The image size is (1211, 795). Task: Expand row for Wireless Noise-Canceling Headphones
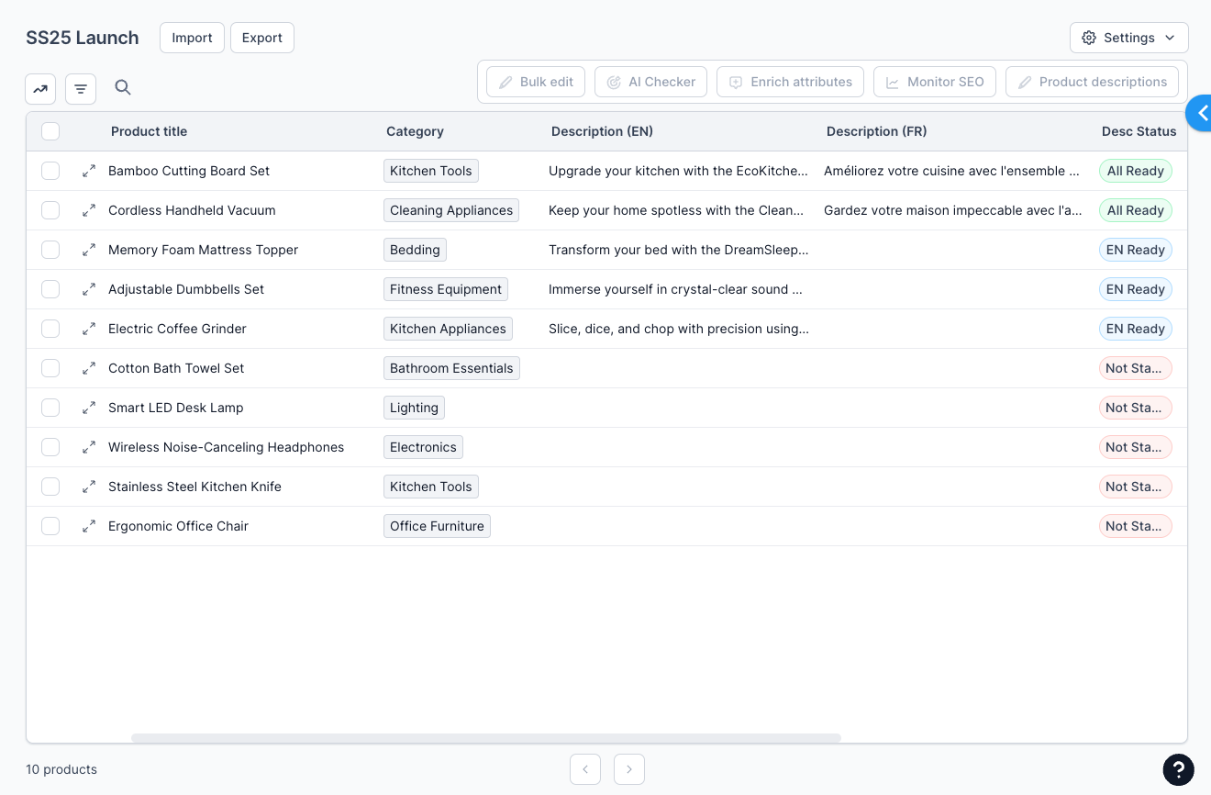[89, 447]
